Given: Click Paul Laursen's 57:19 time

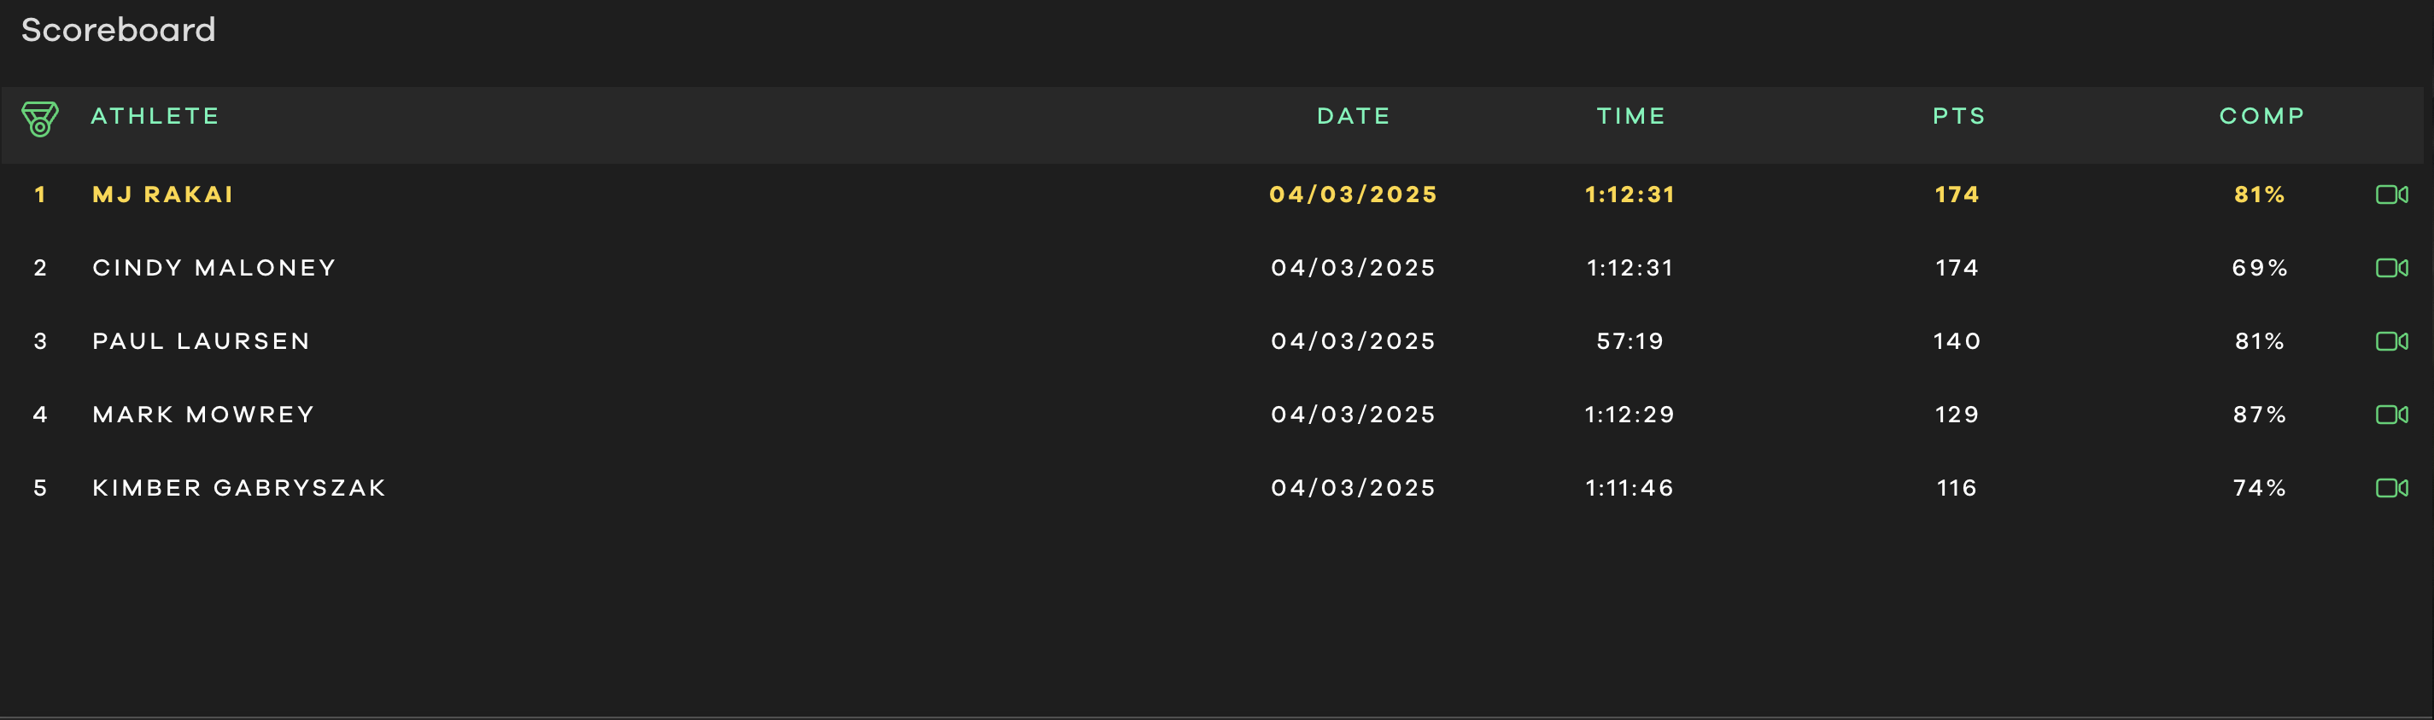Looking at the screenshot, I should 1629,340.
